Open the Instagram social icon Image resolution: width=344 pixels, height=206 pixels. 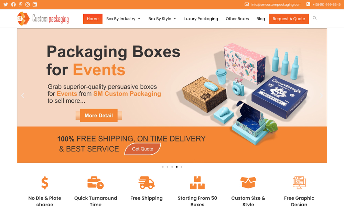pos(28,4)
